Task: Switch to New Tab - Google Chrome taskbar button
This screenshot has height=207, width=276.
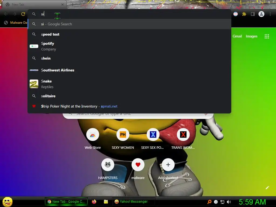Action: 66,202
